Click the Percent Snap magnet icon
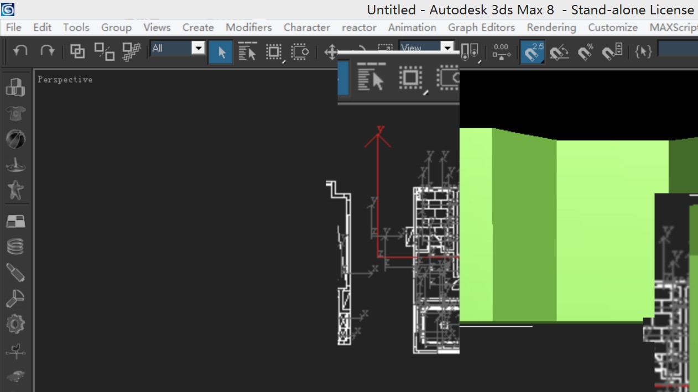Image resolution: width=698 pixels, height=392 pixels. click(586, 51)
